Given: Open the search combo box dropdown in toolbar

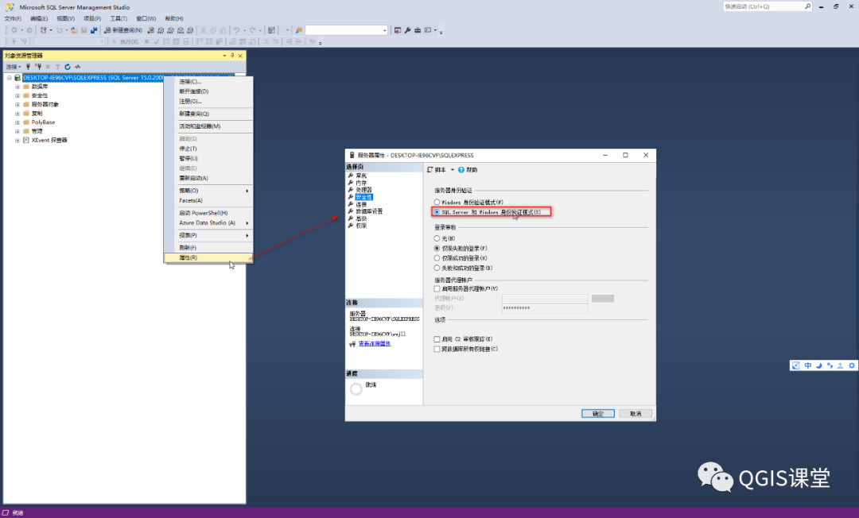Looking at the screenshot, I should (385, 30).
